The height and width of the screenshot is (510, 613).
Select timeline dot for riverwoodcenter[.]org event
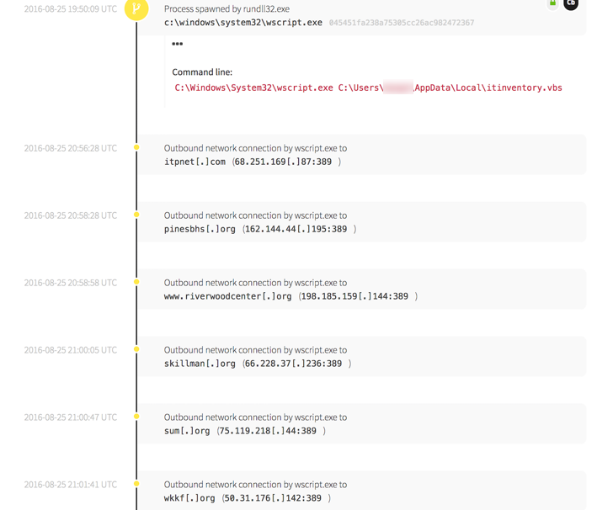pos(136,282)
